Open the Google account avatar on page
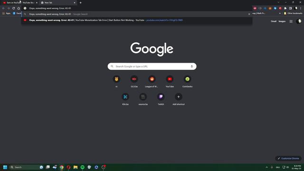This screenshot has width=304, height=171. pyautogui.click(x=299, y=21)
